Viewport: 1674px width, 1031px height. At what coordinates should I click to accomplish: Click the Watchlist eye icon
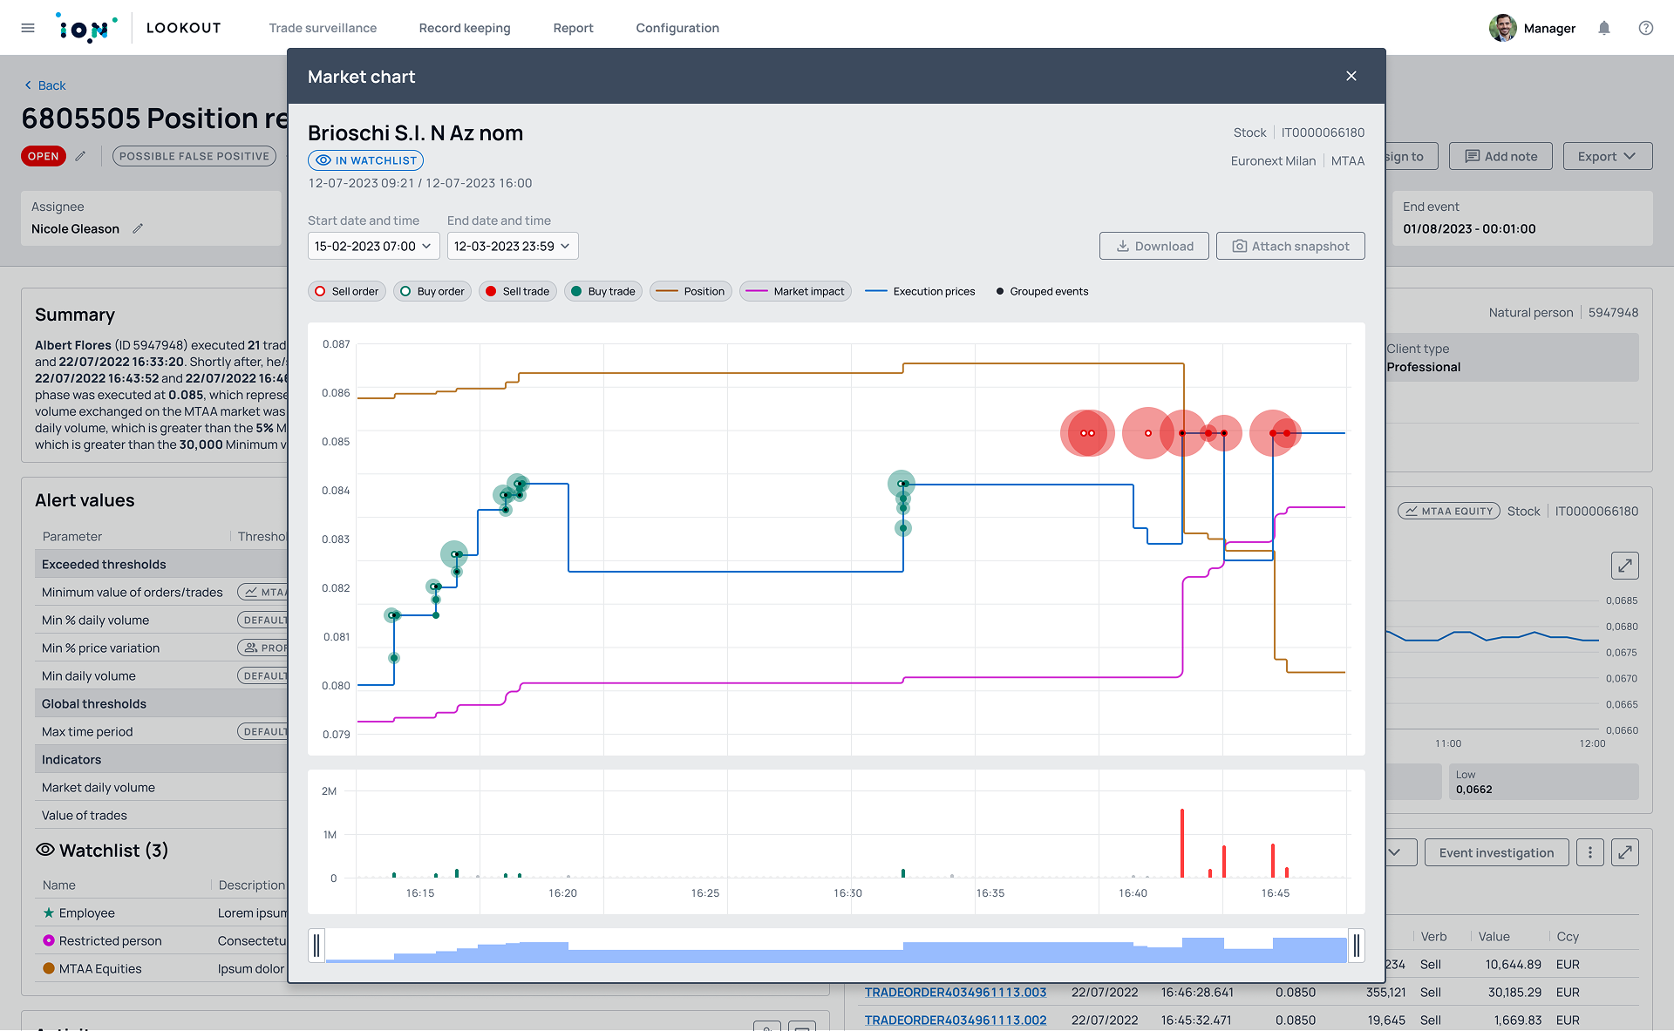pos(45,850)
